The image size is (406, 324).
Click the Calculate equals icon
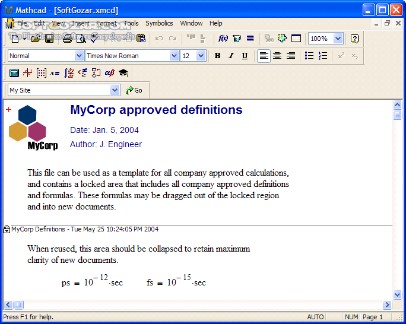pyautogui.click(x=250, y=39)
